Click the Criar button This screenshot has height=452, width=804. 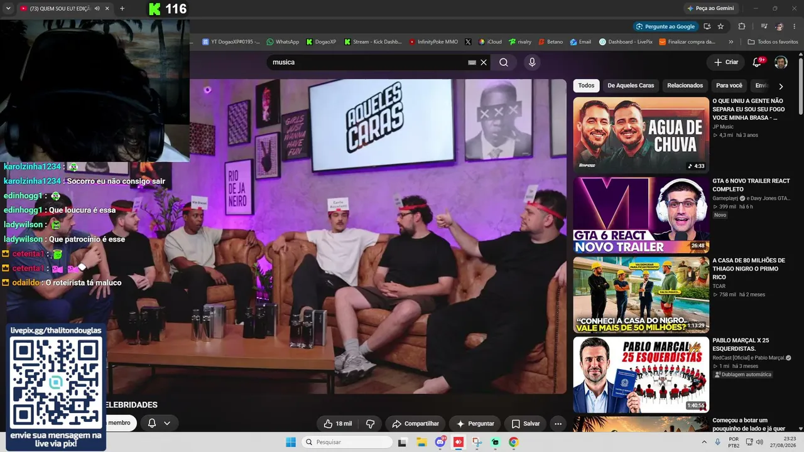(x=726, y=62)
